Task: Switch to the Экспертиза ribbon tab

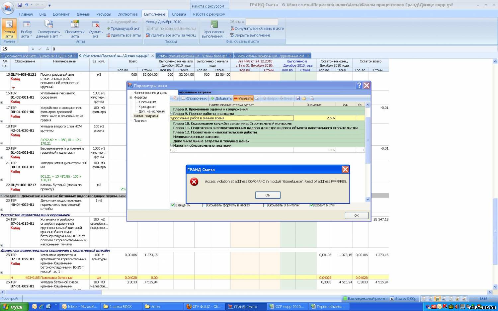Action: [127, 14]
